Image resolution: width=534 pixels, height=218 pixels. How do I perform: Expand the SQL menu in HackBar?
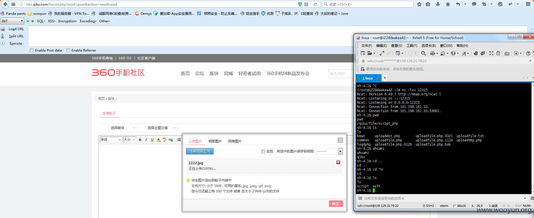coord(41,21)
